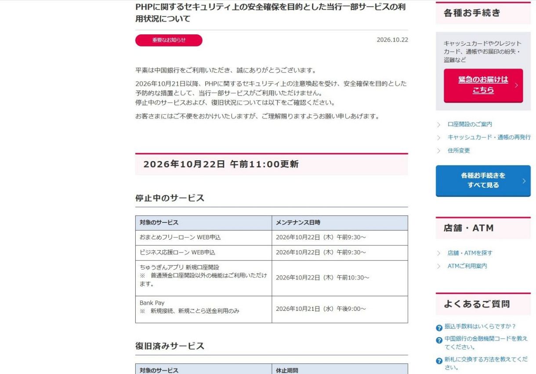This screenshot has height=374, width=536.
Task: Click the 緊急のお届けはこちら red button
Action: pos(483,85)
